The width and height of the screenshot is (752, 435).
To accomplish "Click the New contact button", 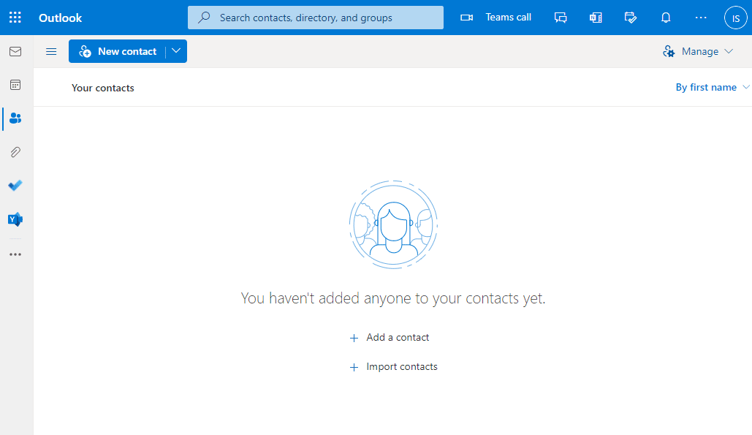I will coord(118,51).
